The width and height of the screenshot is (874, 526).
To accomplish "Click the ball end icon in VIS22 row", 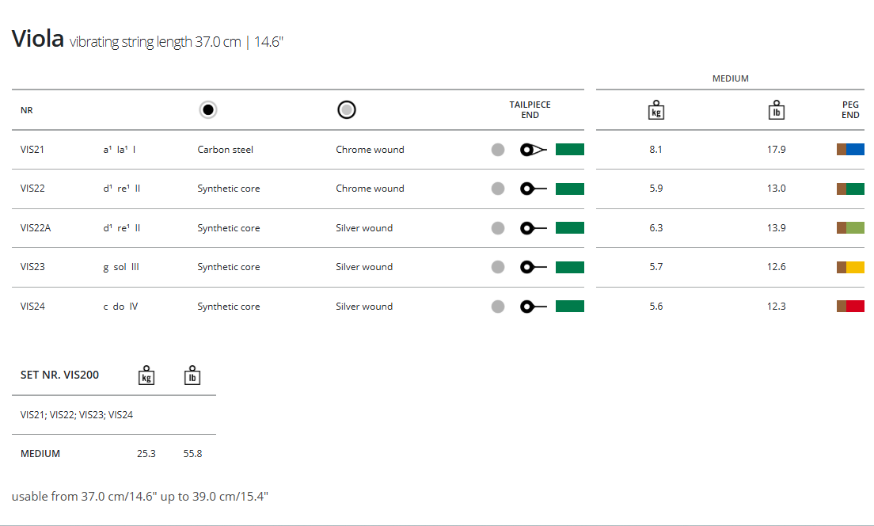I will click(534, 189).
